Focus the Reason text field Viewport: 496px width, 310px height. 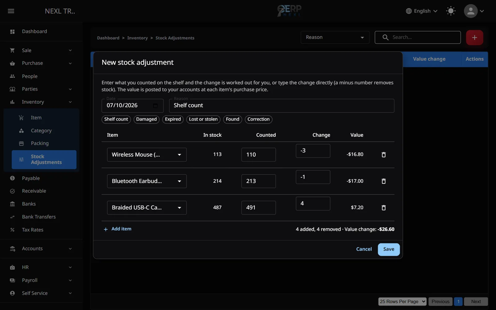281,106
